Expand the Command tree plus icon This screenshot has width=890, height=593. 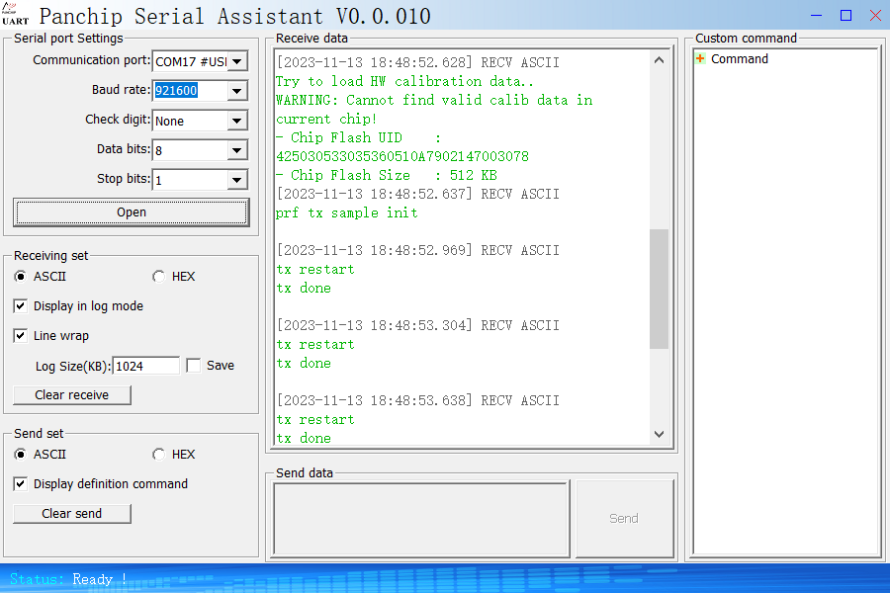[700, 58]
